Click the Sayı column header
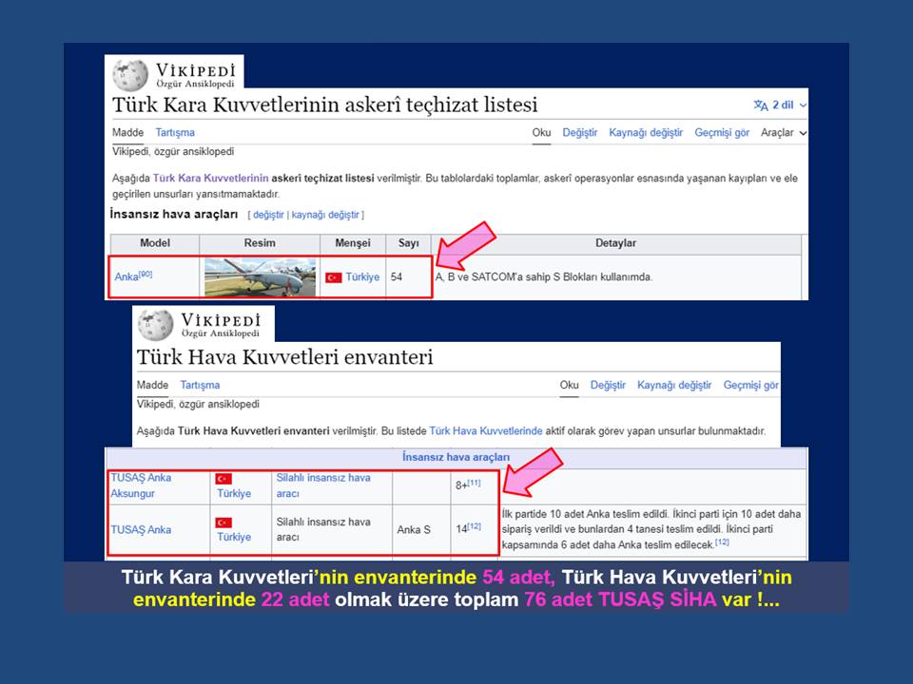The image size is (913, 684). 409,243
